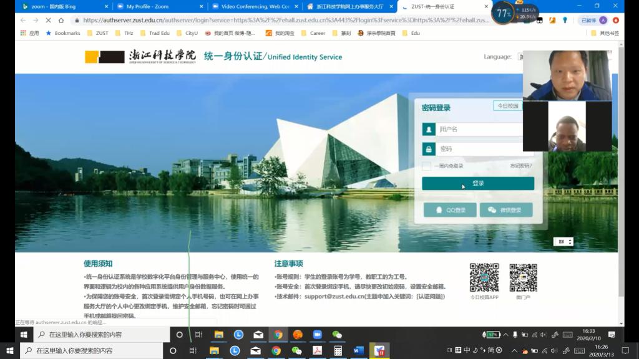The height and width of the screenshot is (359, 639).
Task: Open Word from the bottom taskbar
Action: click(358, 351)
